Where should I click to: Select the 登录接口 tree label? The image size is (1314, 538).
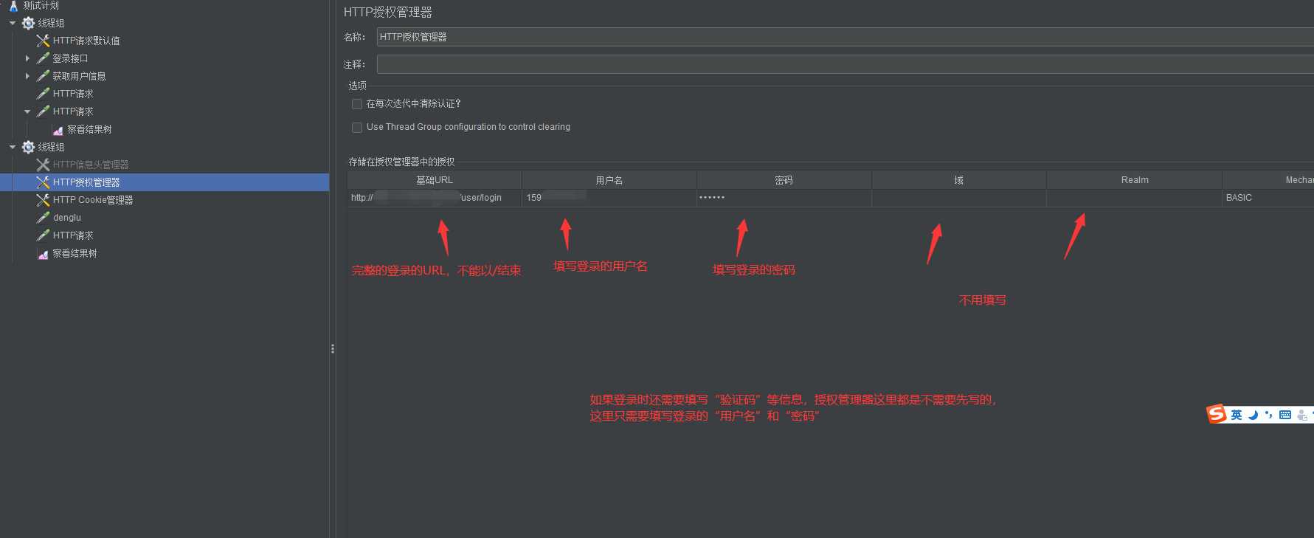click(70, 58)
